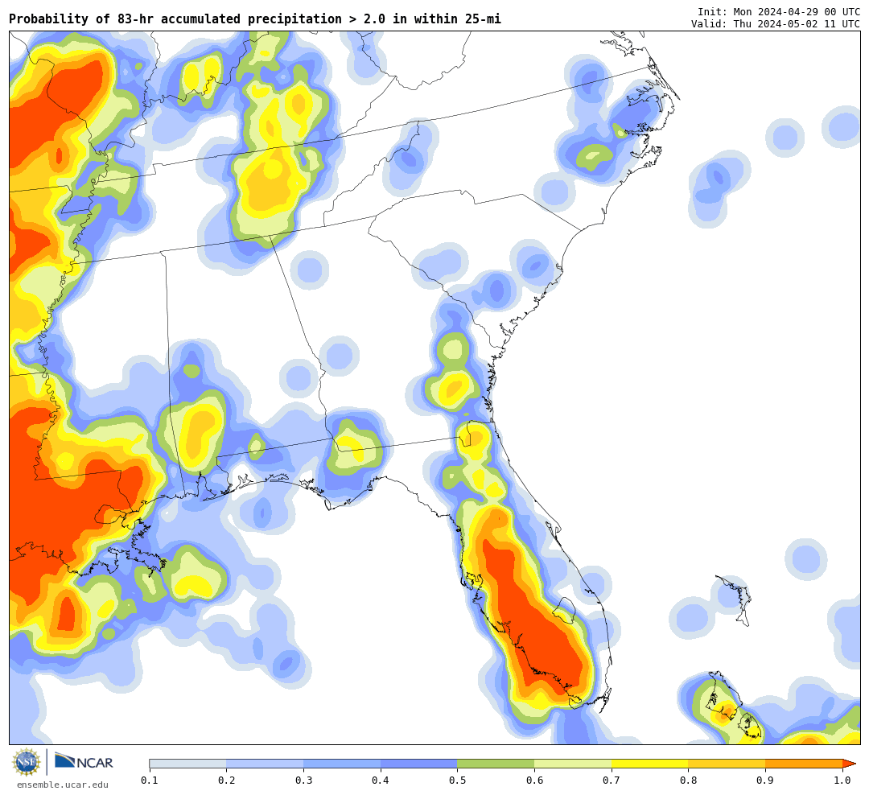Click the 1.0 colorbar label

(842, 780)
